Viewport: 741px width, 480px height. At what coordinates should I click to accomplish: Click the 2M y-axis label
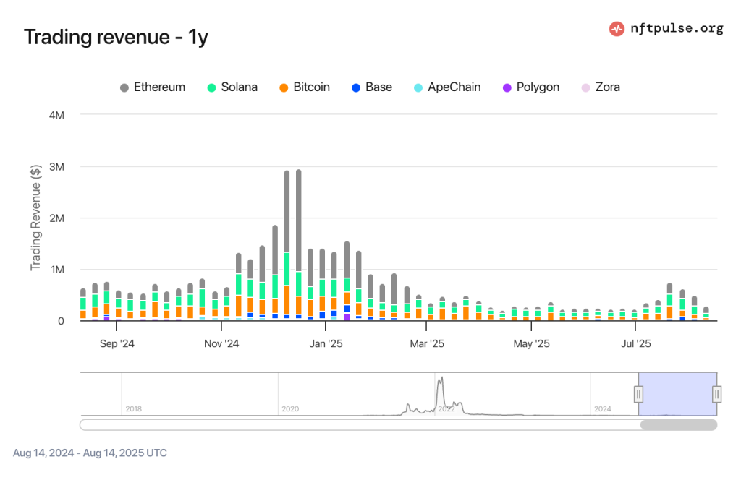click(56, 218)
